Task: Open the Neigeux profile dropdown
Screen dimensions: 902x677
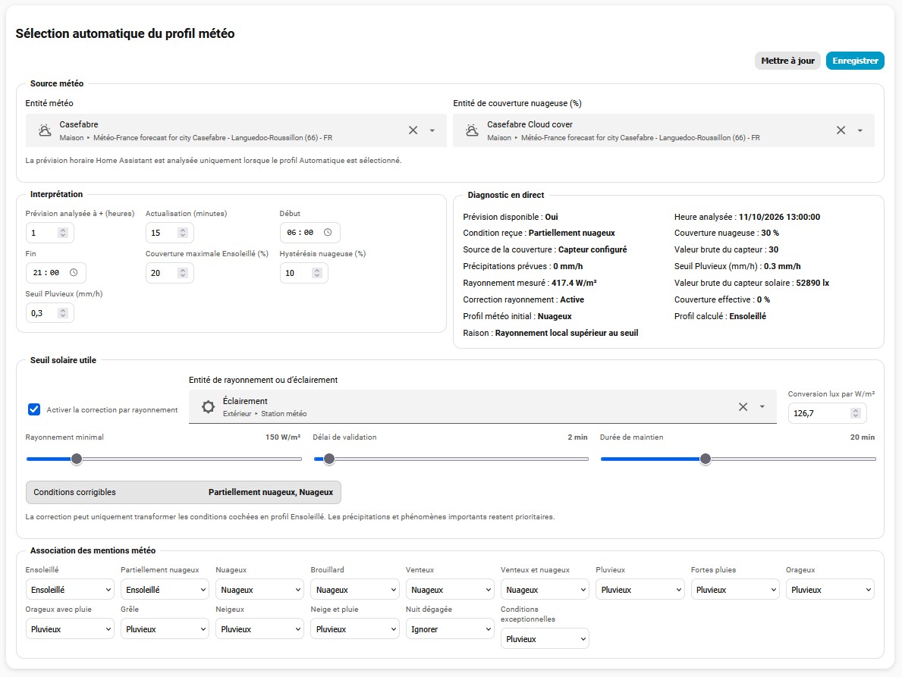Action: pos(259,629)
